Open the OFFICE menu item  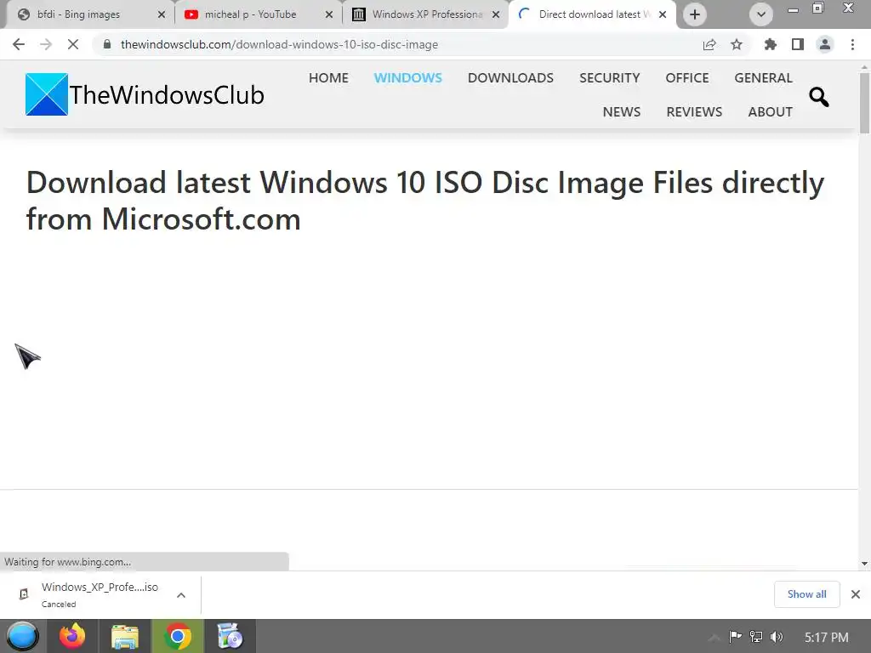687,77
